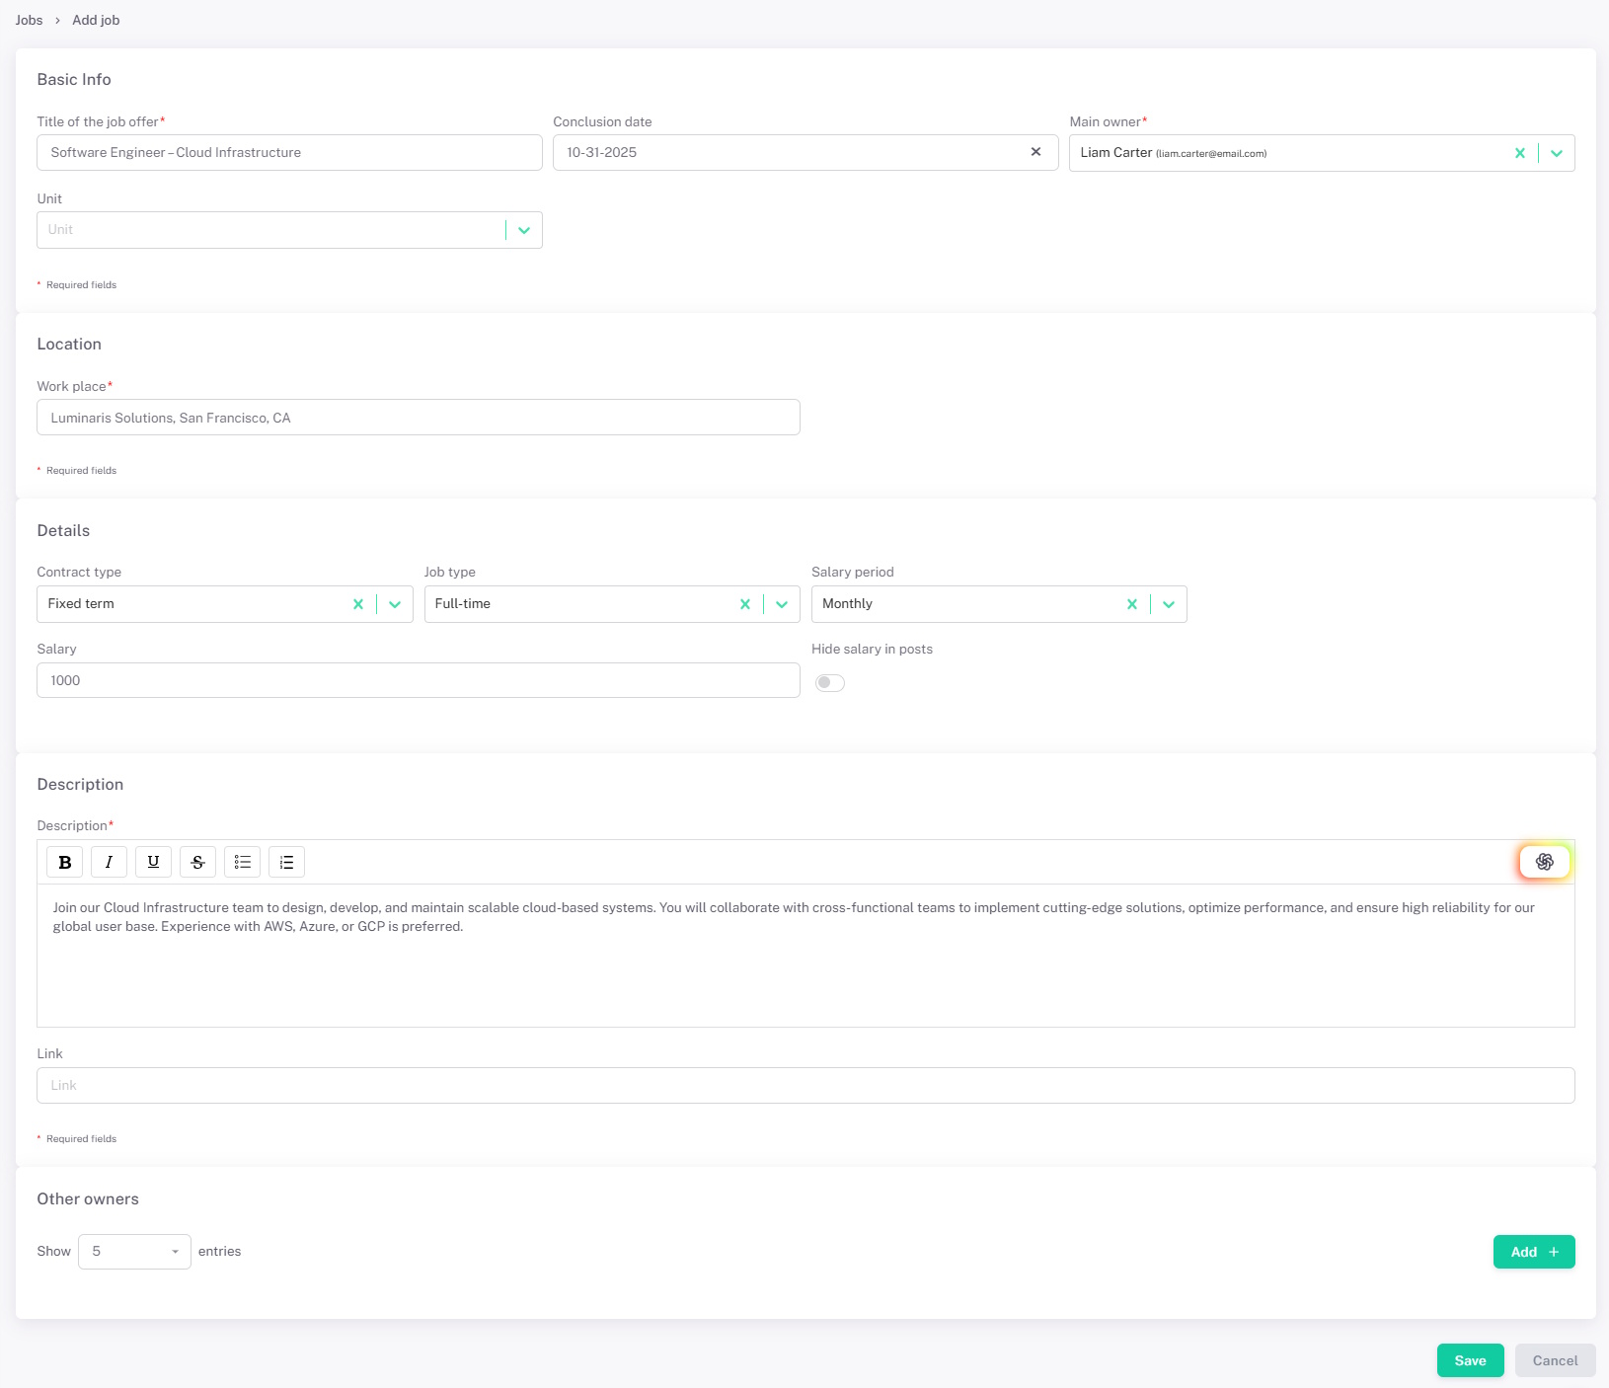This screenshot has width=1609, height=1388.
Task: Click the Save button
Action: pyautogui.click(x=1470, y=1360)
